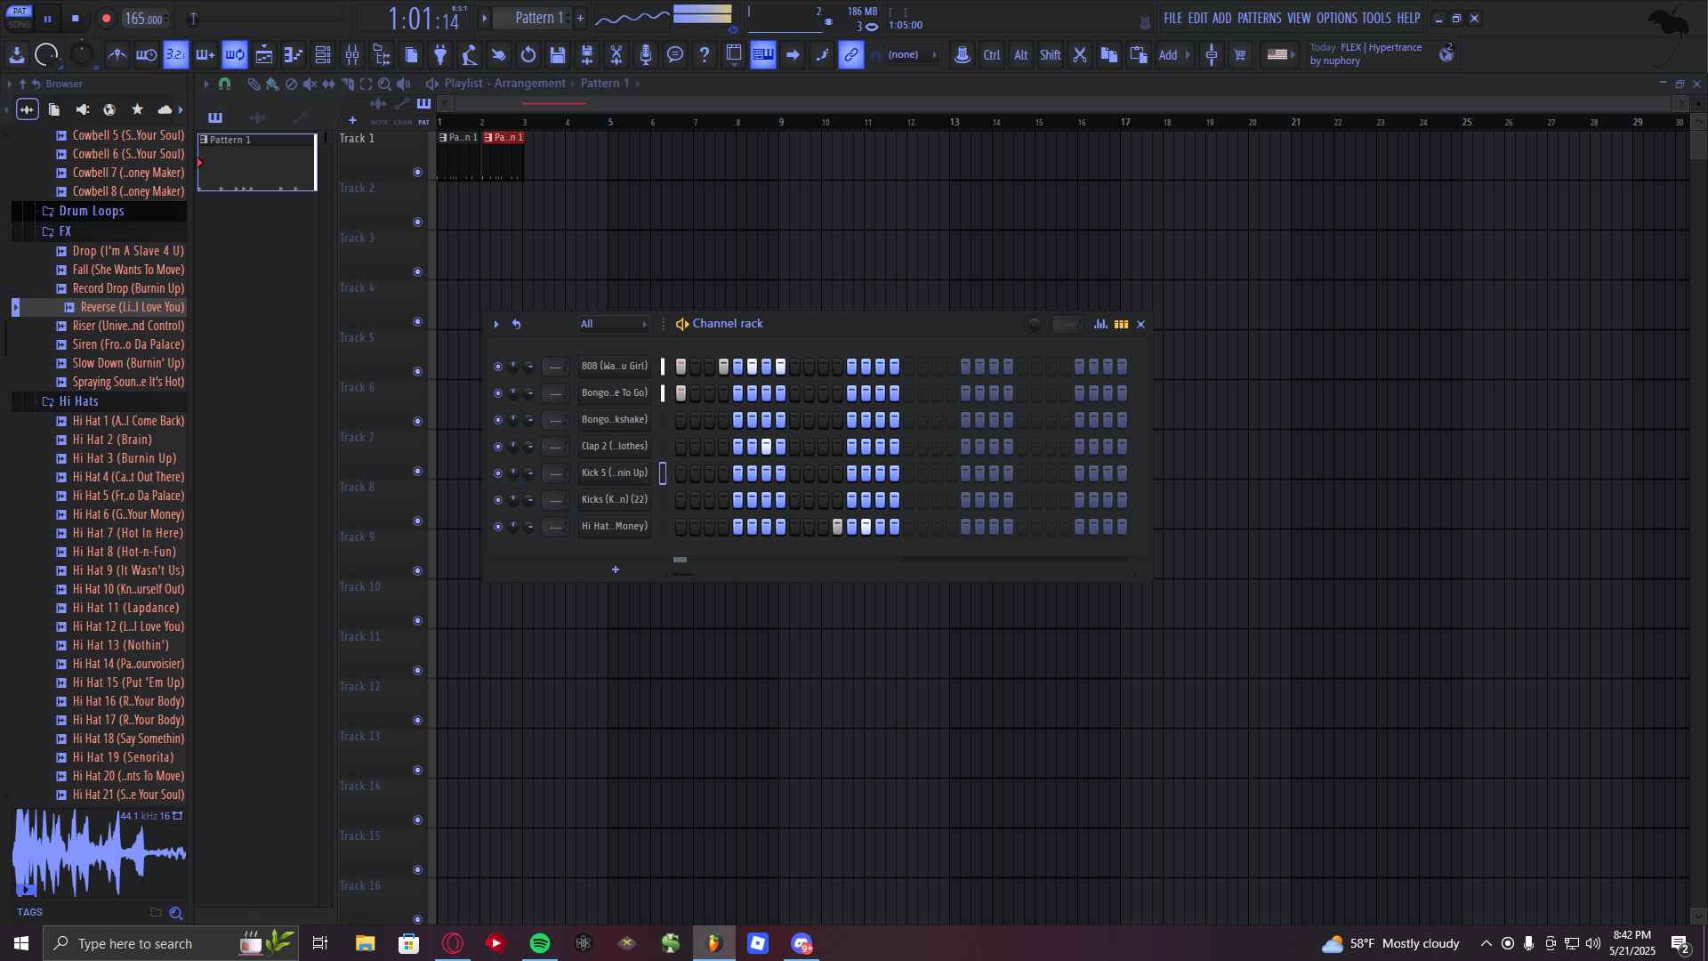This screenshot has width=1708, height=961.
Task: Toggle mute on Track 3 in playlist
Action: point(417,272)
